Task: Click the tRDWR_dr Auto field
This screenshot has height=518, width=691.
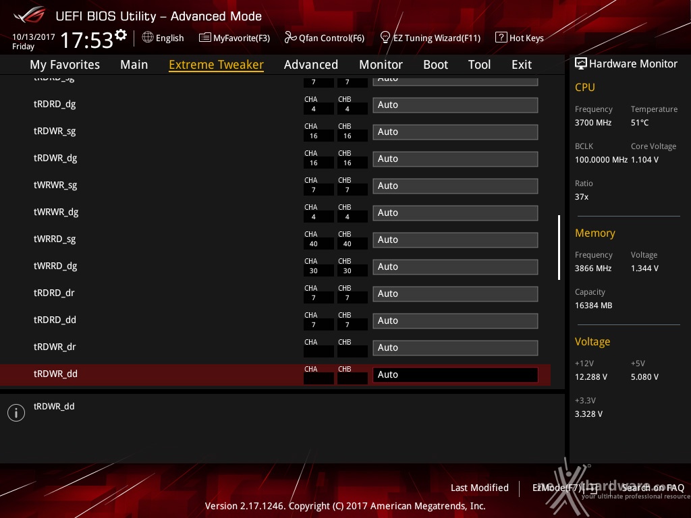Action: point(455,347)
